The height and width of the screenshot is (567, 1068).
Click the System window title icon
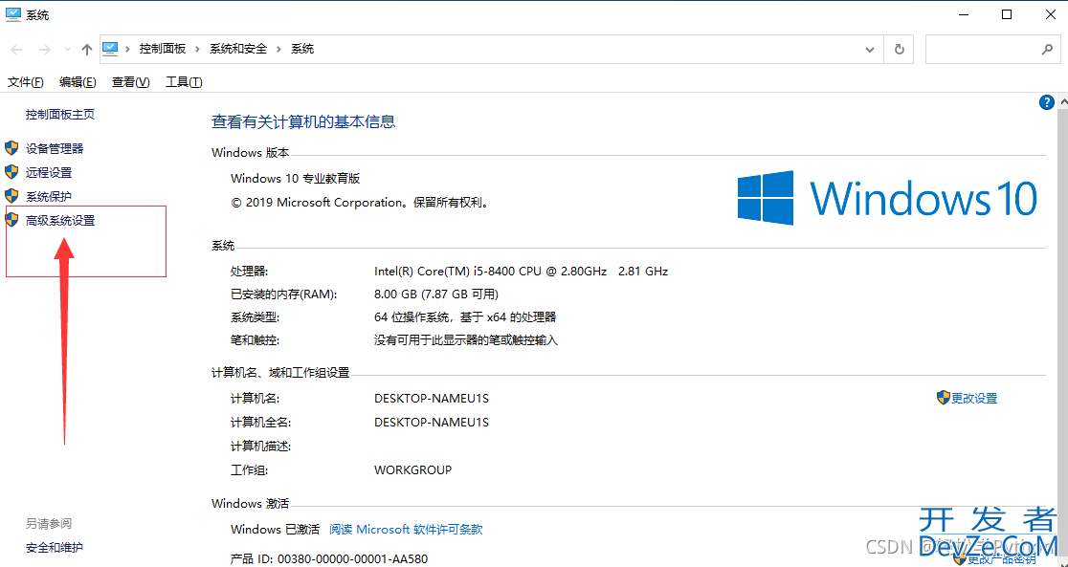pyautogui.click(x=12, y=14)
